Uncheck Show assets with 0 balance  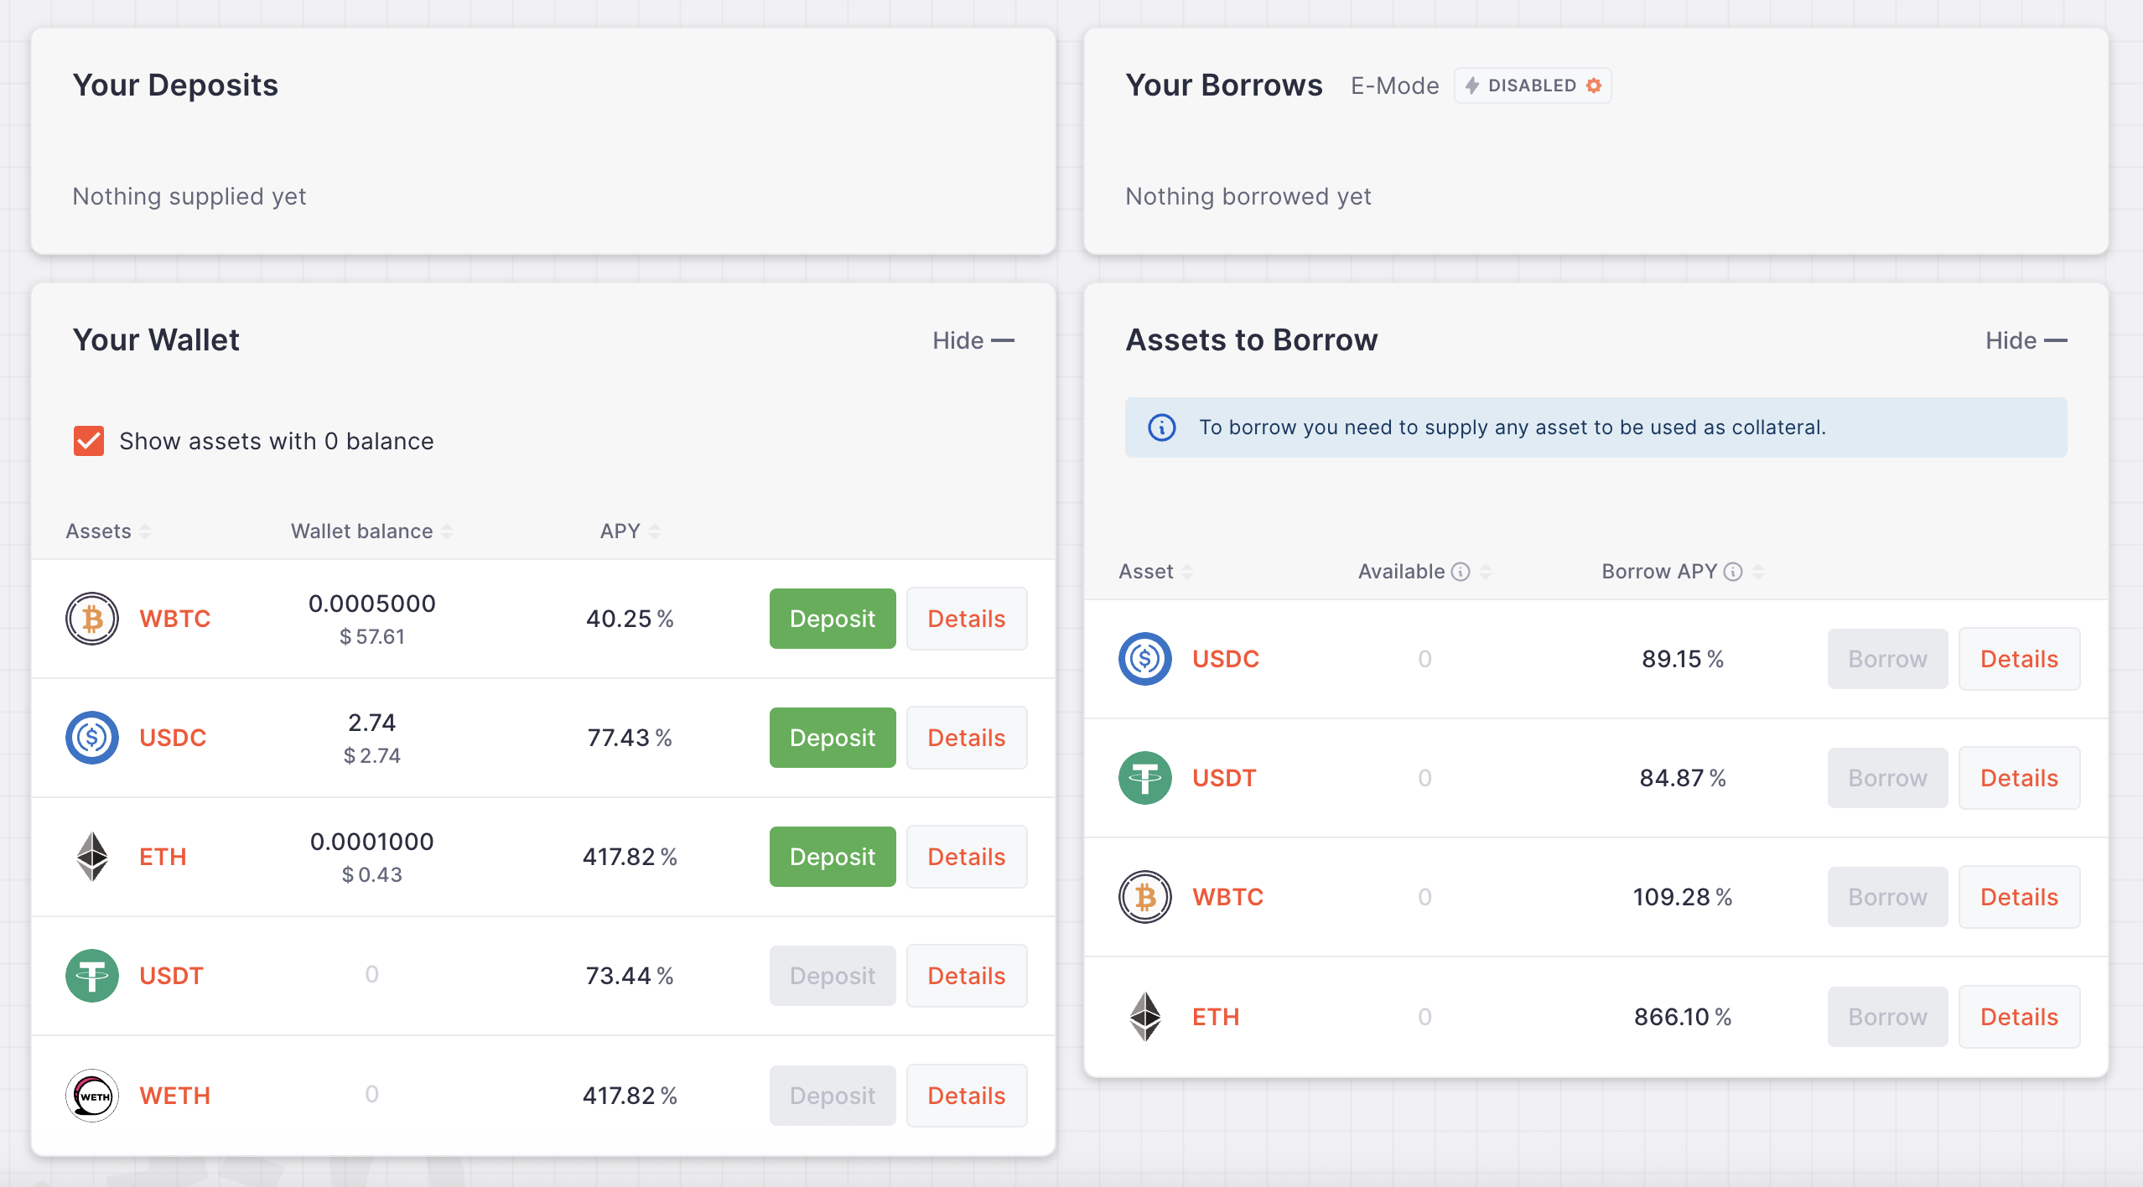pos(89,441)
